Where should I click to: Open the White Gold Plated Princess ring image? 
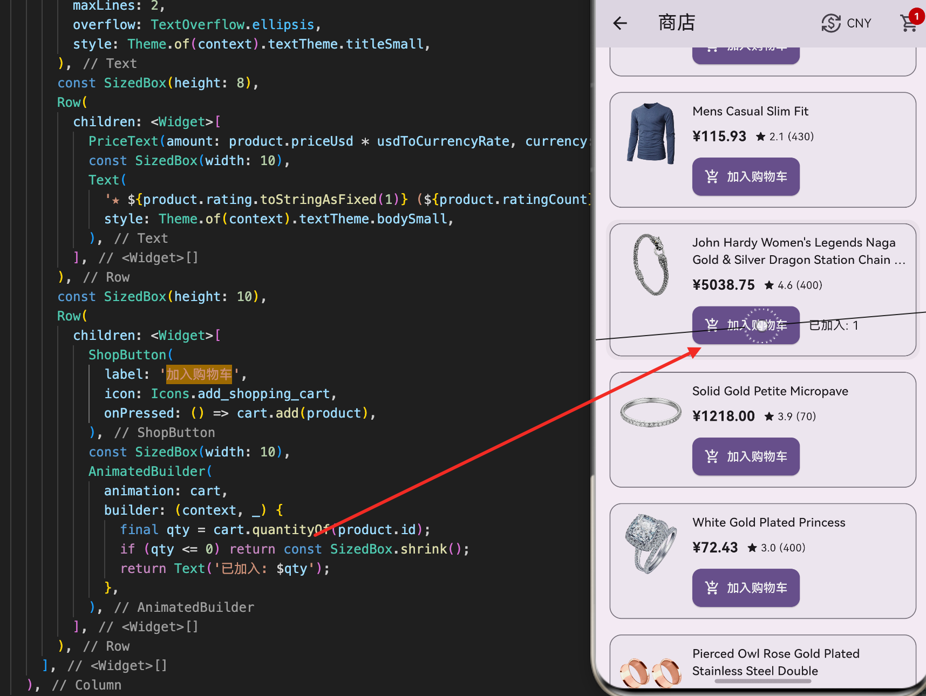(651, 543)
